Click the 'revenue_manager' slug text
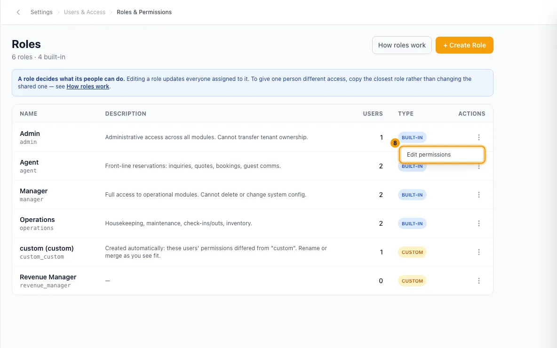 click(46, 285)
